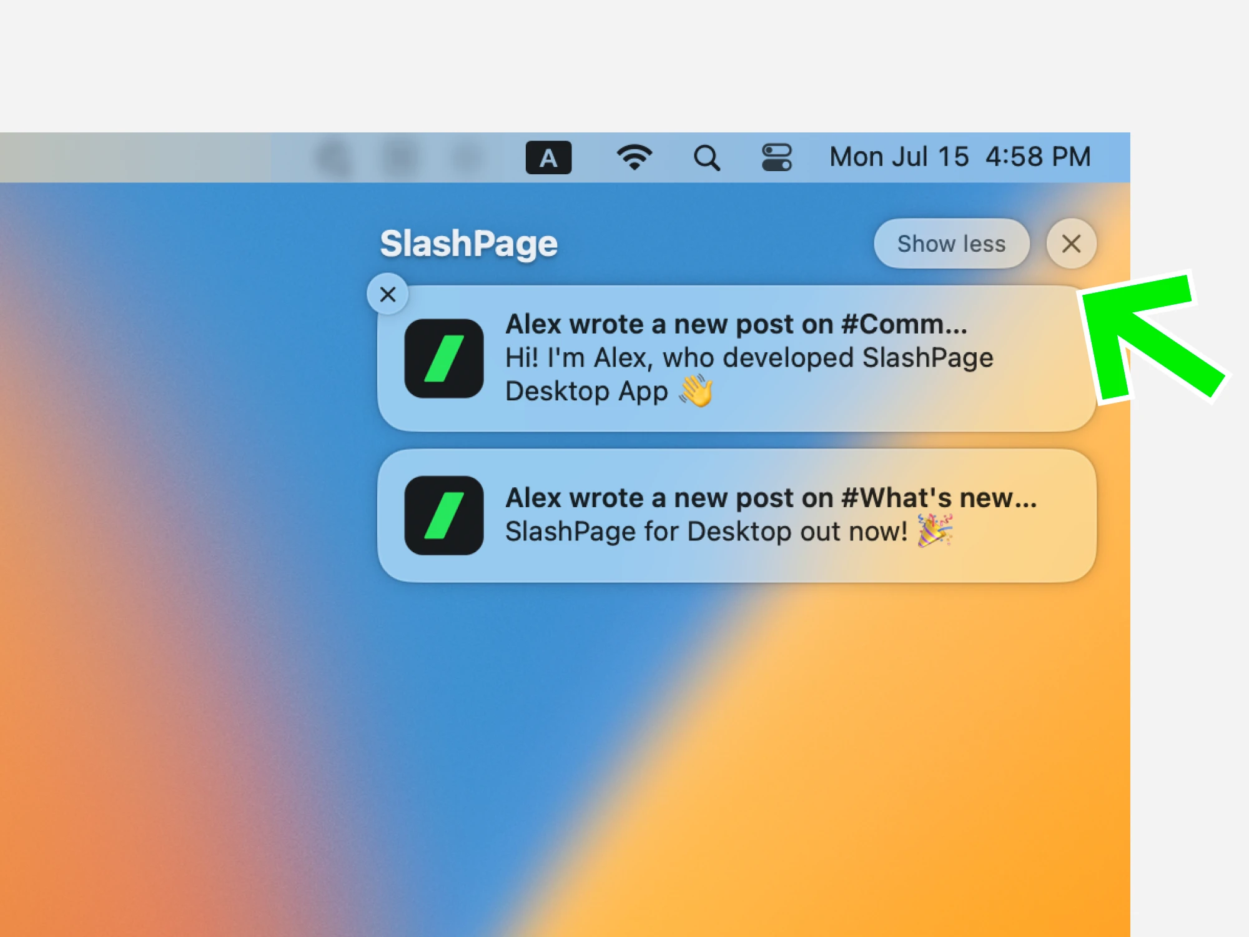Click the waving hand emoji
This screenshot has width=1249, height=937.
pos(696,391)
